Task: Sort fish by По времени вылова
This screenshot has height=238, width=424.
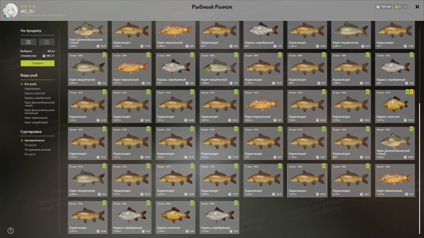Action: (37, 150)
